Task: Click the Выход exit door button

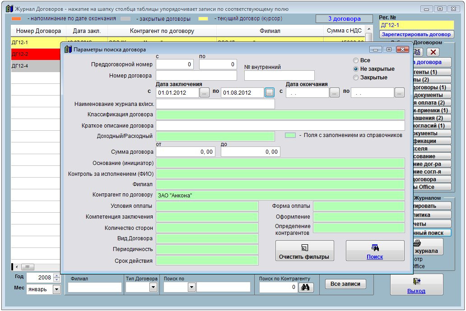Action: click(416, 285)
